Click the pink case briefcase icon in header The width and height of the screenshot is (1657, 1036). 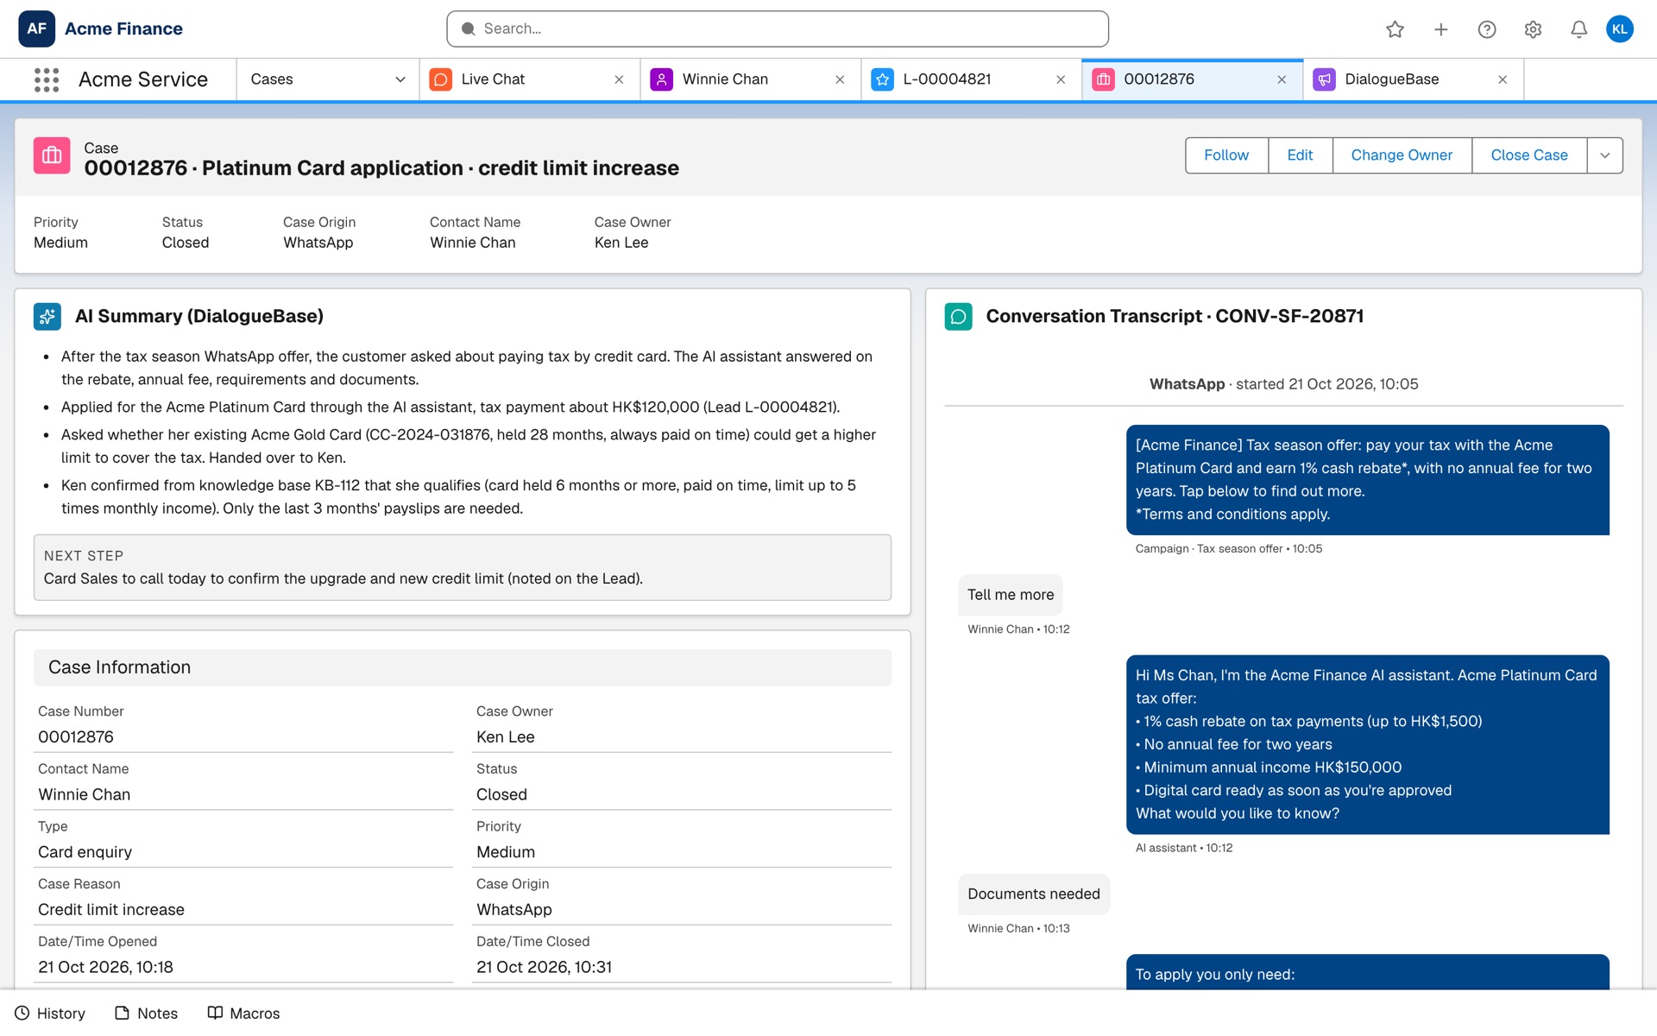[52, 155]
